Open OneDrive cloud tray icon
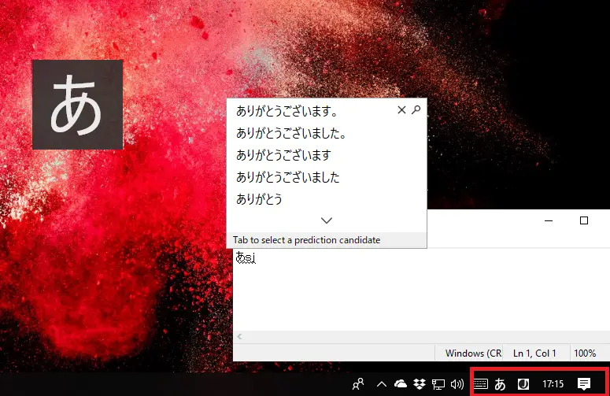 [401, 384]
